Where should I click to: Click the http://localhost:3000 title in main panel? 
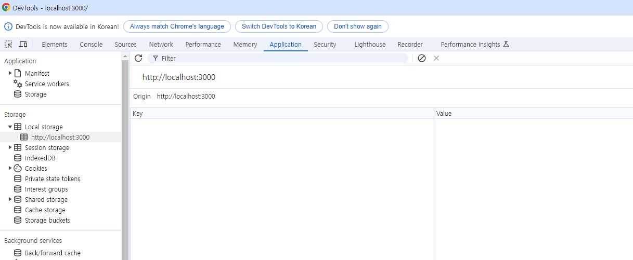click(x=179, y=77)
